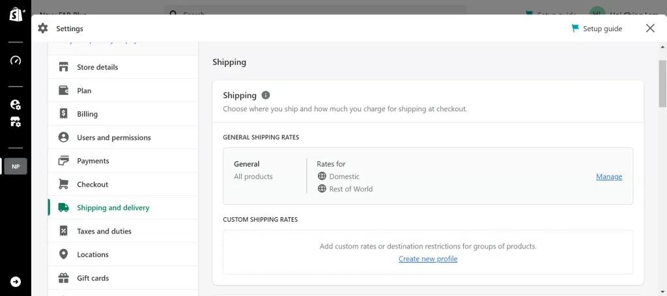Select the NP store badge
The width and height of the screenshot is (667, 296).
point(16,167)
